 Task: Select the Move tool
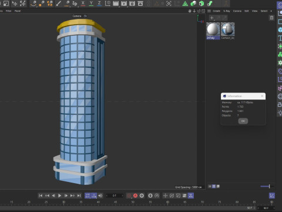[x=15, y=4]
